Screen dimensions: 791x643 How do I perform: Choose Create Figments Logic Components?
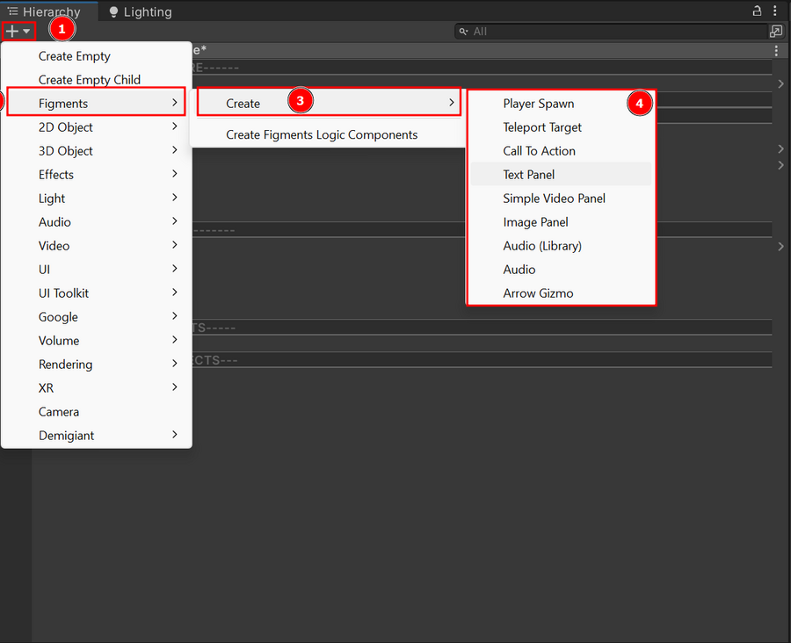329,134
